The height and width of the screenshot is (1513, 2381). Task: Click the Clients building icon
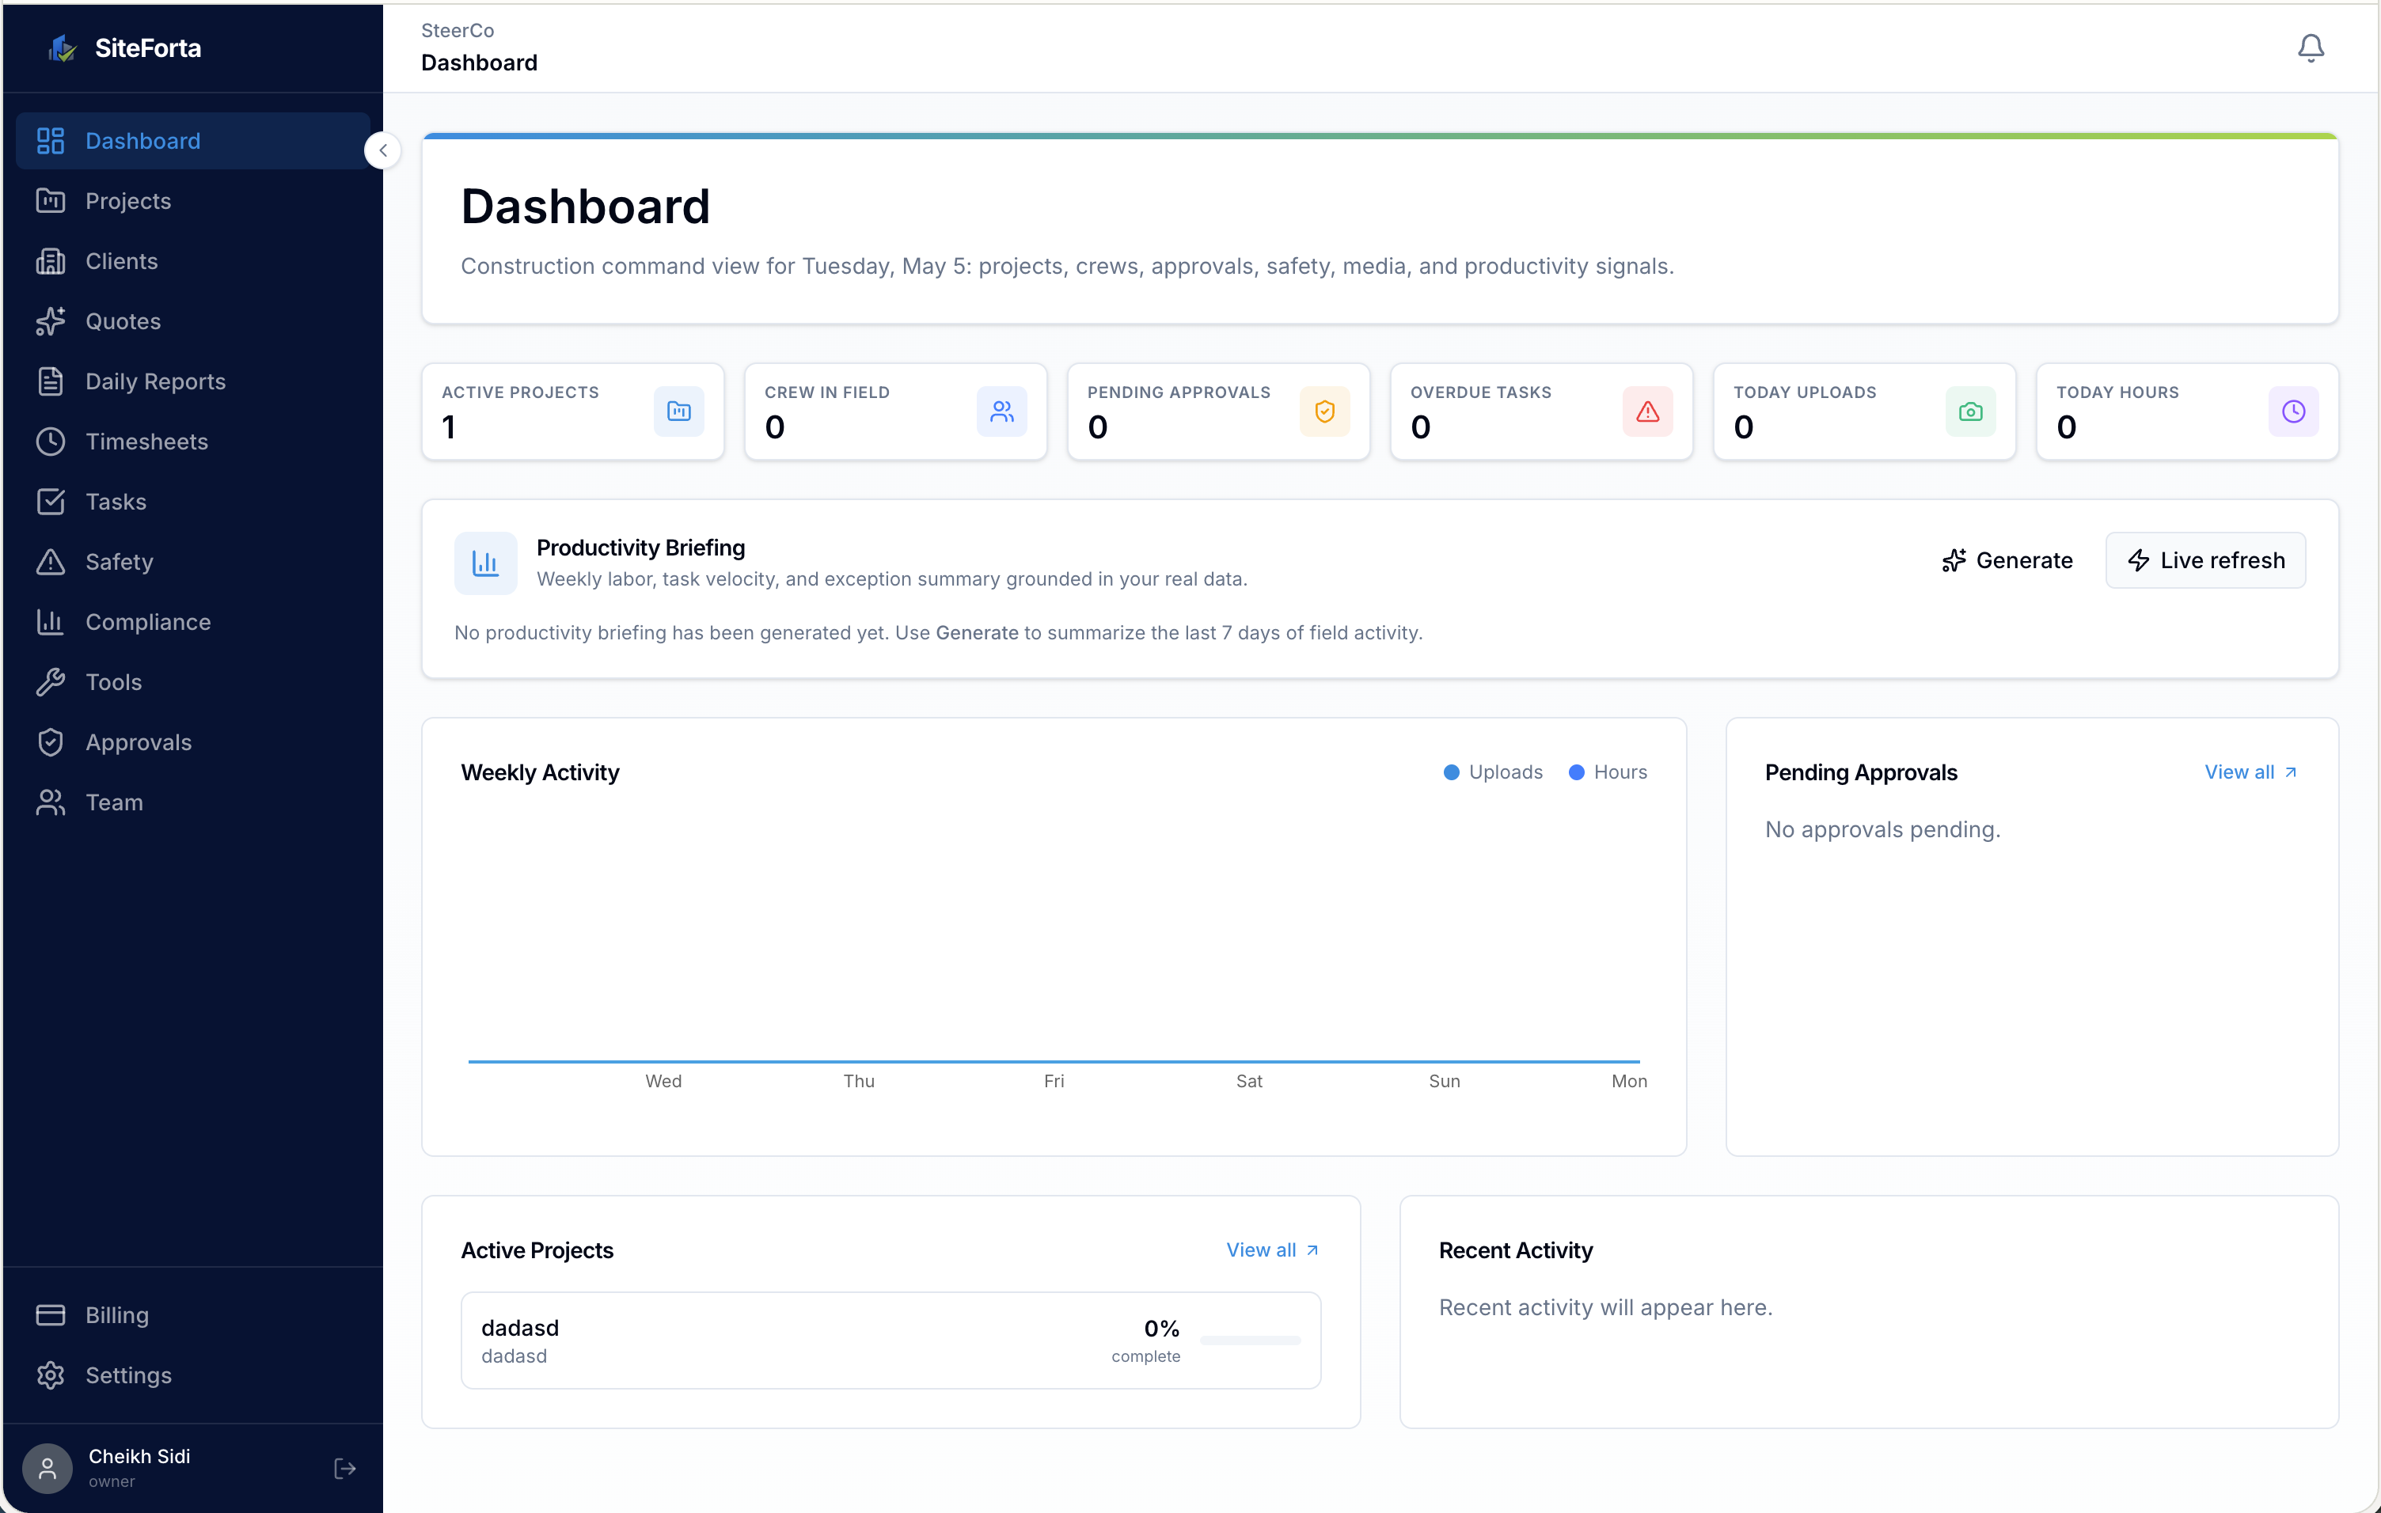(51, 261)
